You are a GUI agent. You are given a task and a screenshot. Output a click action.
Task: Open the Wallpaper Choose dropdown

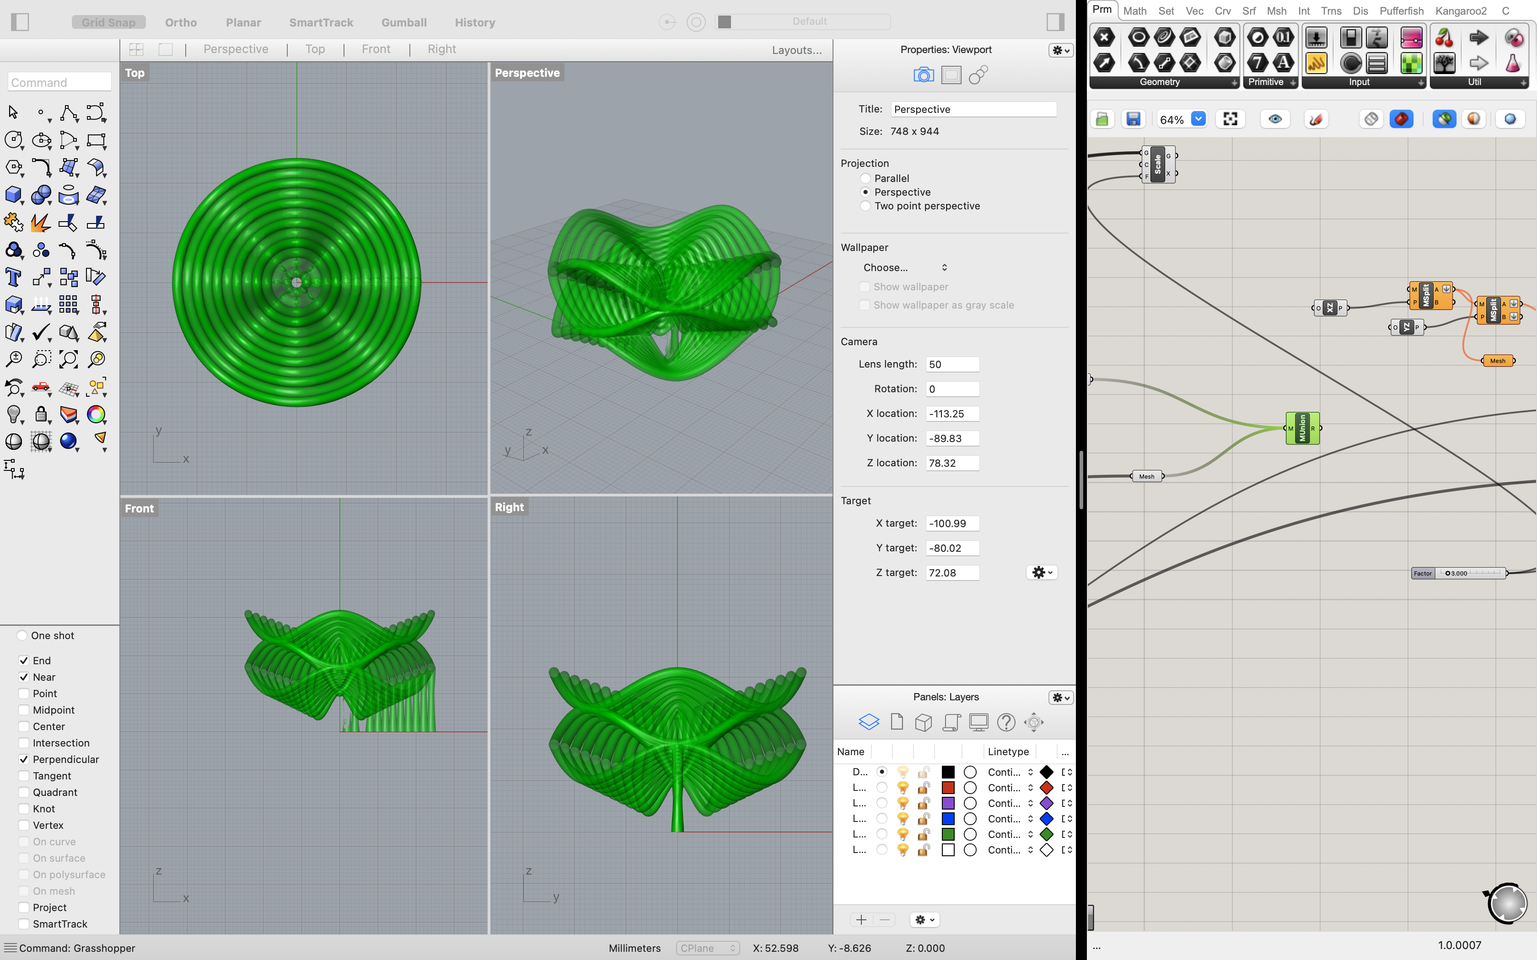tap(905, 267)
